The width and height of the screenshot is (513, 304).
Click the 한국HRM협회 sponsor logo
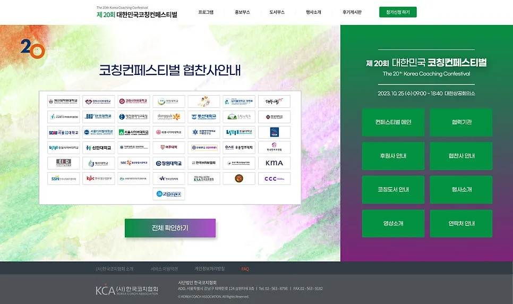coord(204,163)
